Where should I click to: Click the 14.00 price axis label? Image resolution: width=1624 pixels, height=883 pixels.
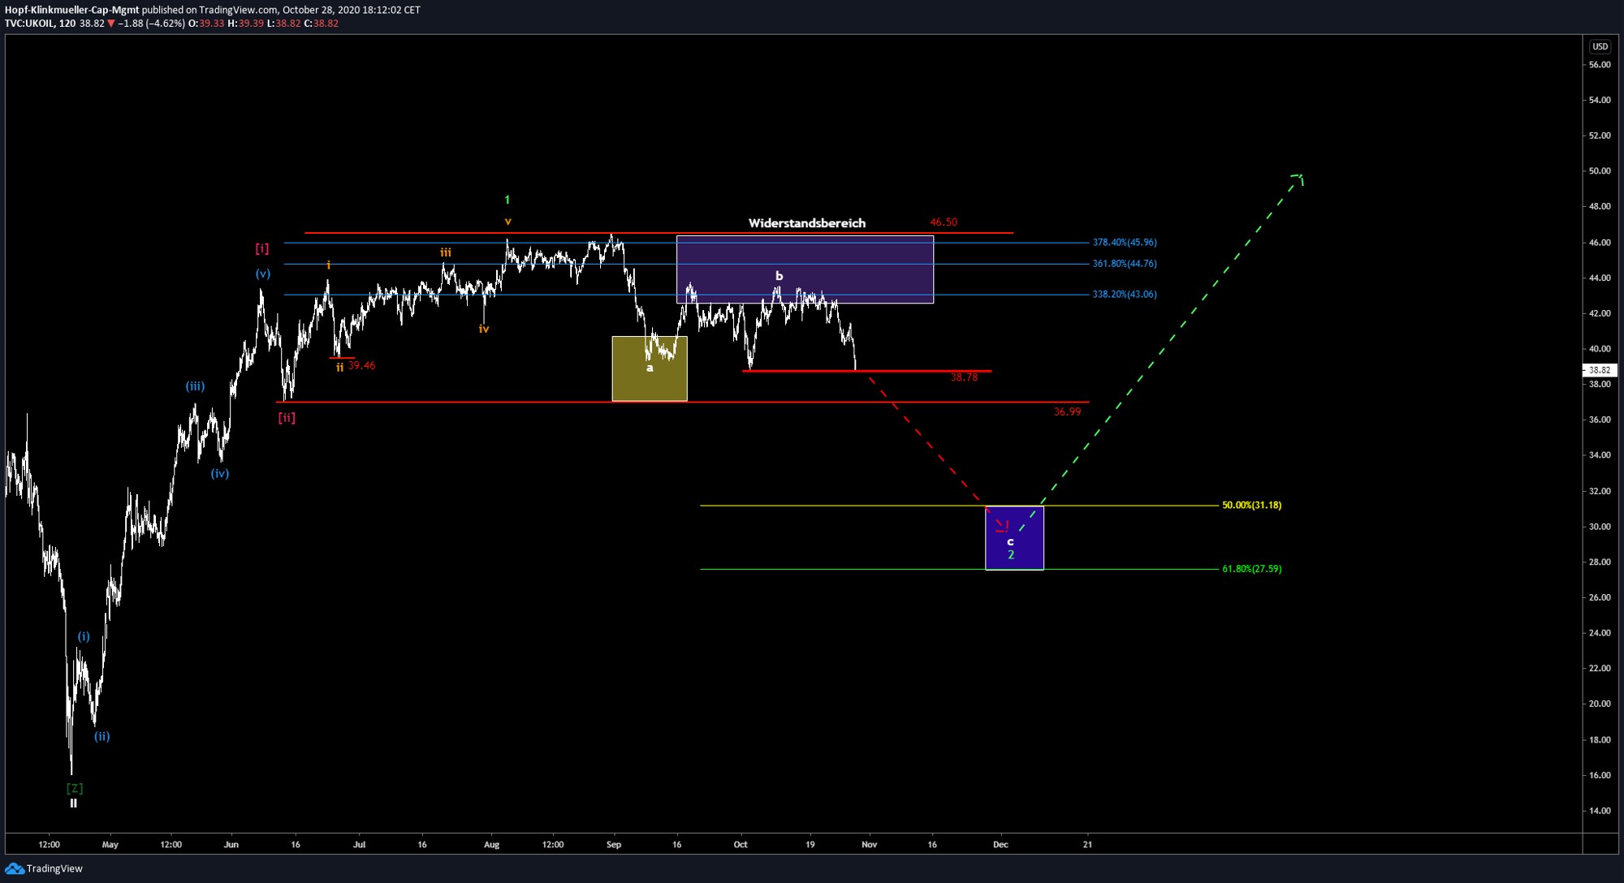1600,811
